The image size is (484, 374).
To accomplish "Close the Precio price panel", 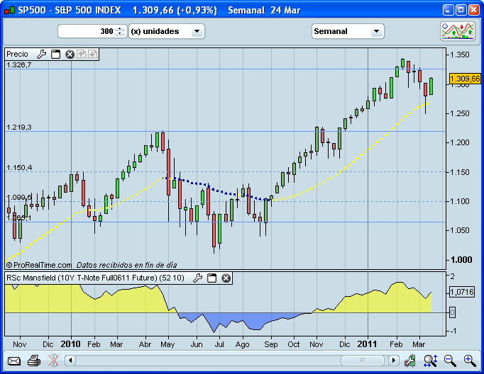I will (x=70, y=54).
